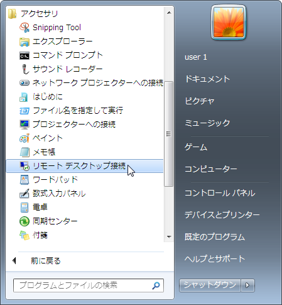This screenshot has height=305, width=282.
Task: Open the ドキュメント link
Action: [x=207, y=79]
